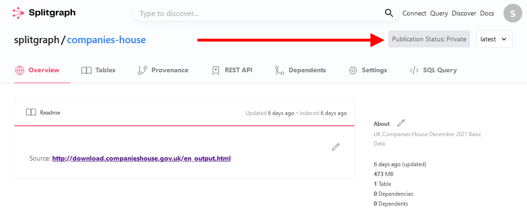
Task: Click the Splitgraph wordmark text
Action: (52, 13)
